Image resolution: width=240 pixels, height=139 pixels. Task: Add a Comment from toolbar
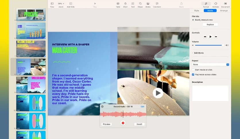click(x=157, y=4)
